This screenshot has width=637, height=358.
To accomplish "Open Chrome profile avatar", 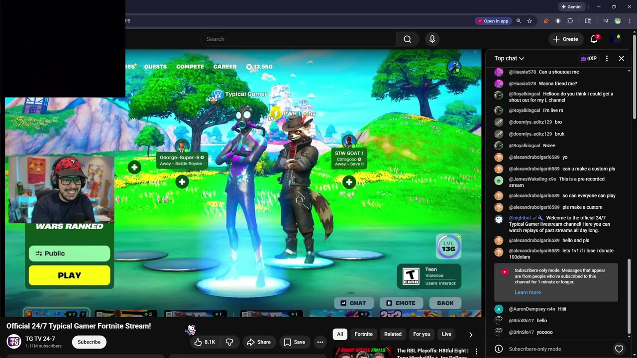I will [x=618, y=21].
